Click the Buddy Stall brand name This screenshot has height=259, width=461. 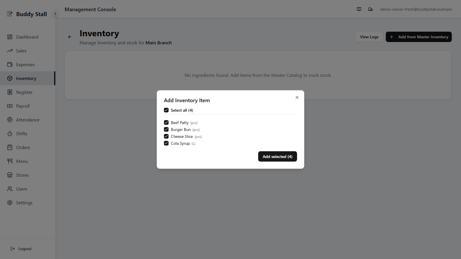[31, 14]
